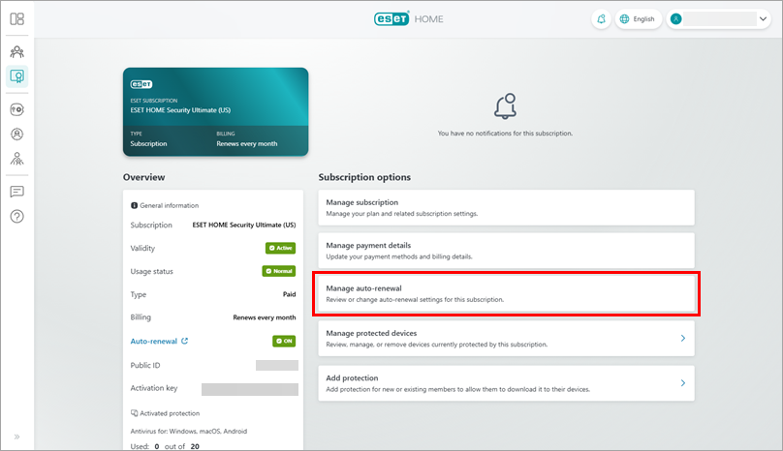Open the dashboard icon in the sidebar
The width and height of the screenshot is (783, 451).
[x=17, y=19]
